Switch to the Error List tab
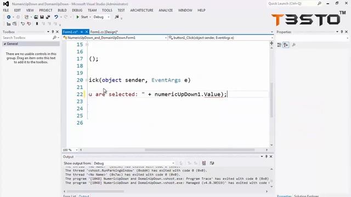 pos(70,196)
